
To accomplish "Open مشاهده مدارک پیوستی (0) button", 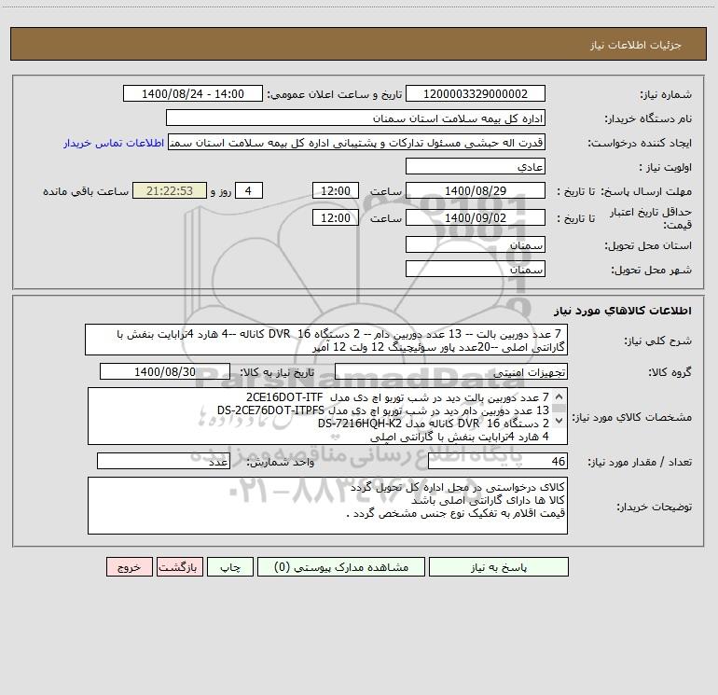I will [341, 567].
